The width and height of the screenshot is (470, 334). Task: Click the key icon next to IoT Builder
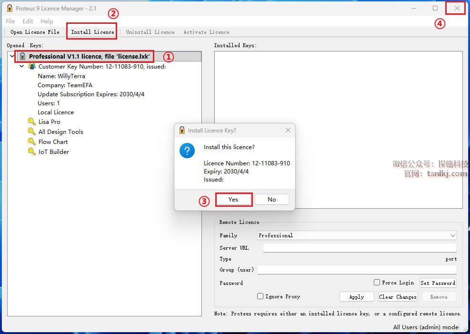tap(32, 152)
